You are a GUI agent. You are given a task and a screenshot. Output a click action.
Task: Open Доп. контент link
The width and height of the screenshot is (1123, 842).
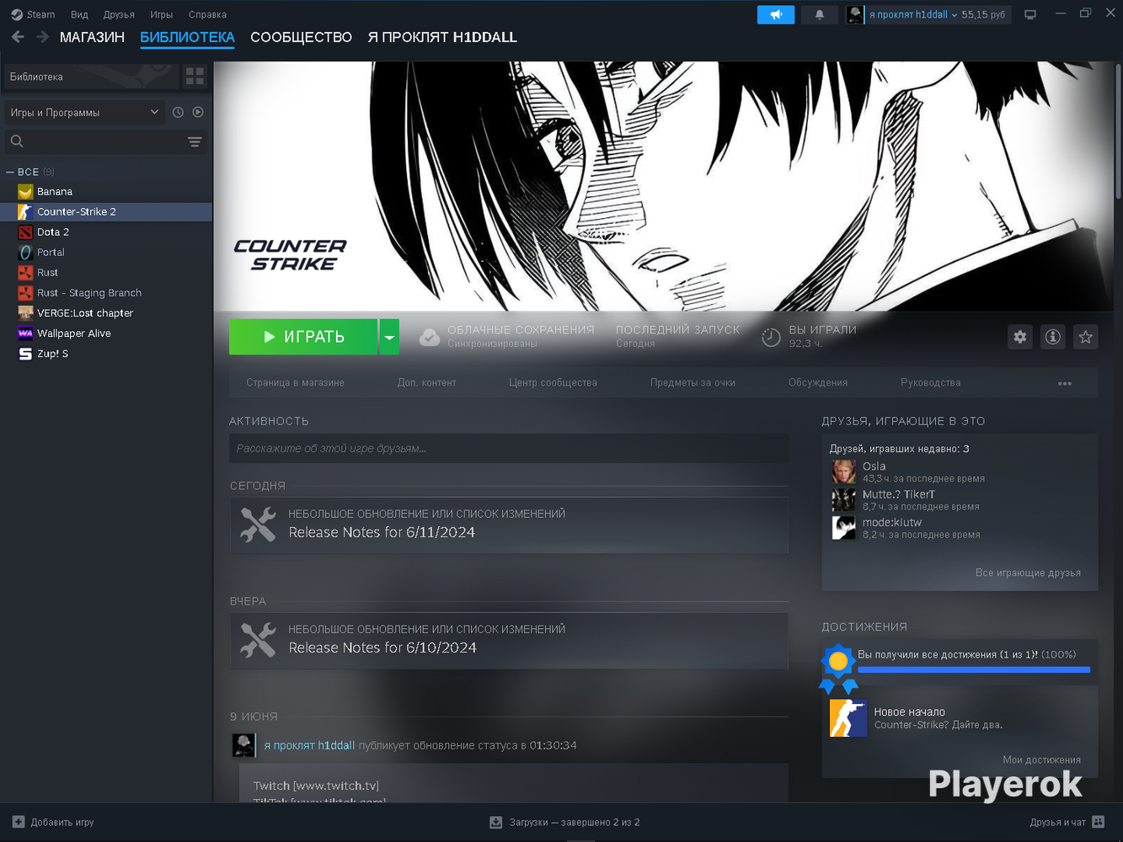[426, 383]
